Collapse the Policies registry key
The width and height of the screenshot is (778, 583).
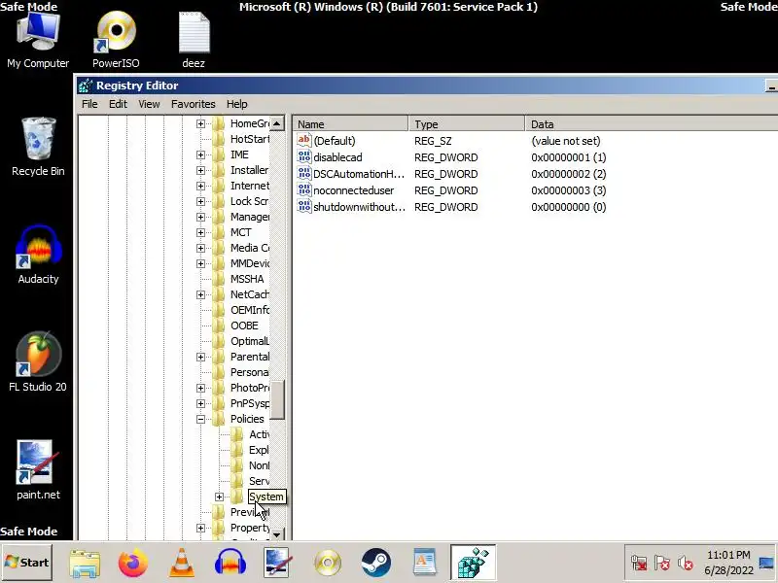tap(200, 419)
